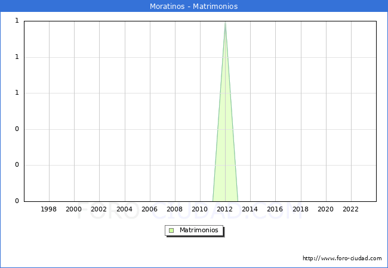Click the topmost y-axis value label
Screen dimensions: 388x268
pyautogui.click(x=17, y=21)
